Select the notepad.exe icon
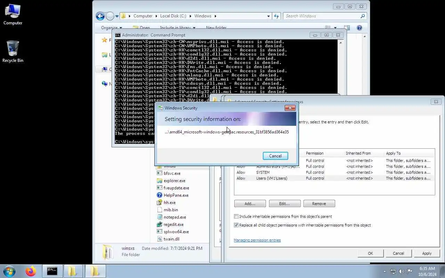 click(160, 217)
